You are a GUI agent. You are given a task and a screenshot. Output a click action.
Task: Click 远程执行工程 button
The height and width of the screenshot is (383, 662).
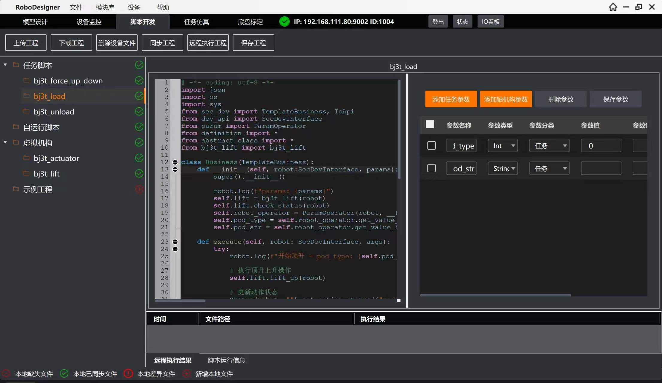click(208, 43)
